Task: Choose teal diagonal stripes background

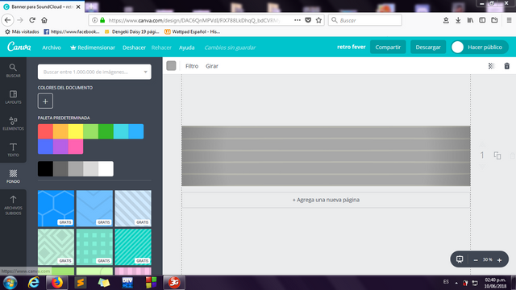Action: (133, 247)
